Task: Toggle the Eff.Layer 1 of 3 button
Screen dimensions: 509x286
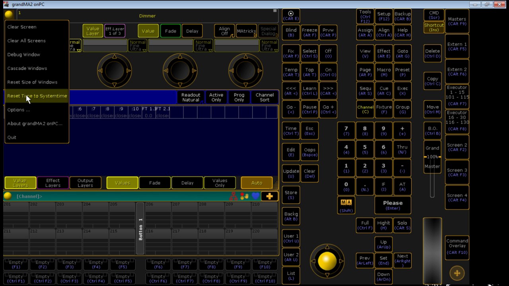Action: point(115,31)
